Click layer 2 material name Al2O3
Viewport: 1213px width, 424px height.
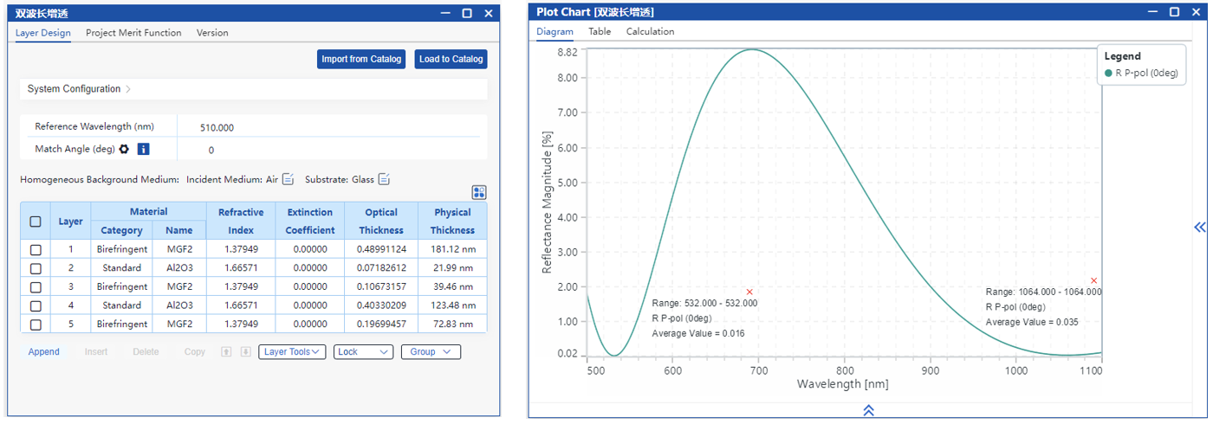(x=179, y=268)
